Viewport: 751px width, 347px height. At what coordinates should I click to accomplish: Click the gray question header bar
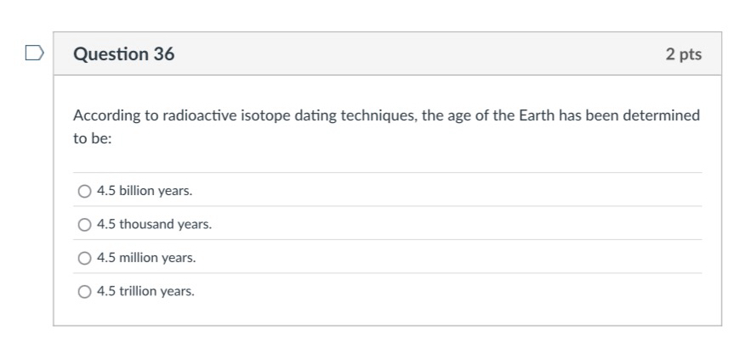tap(408, 54)
